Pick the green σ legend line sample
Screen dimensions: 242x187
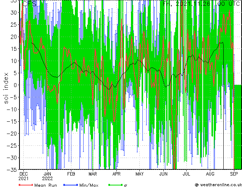pyautogui.click(x=115, y=185)
